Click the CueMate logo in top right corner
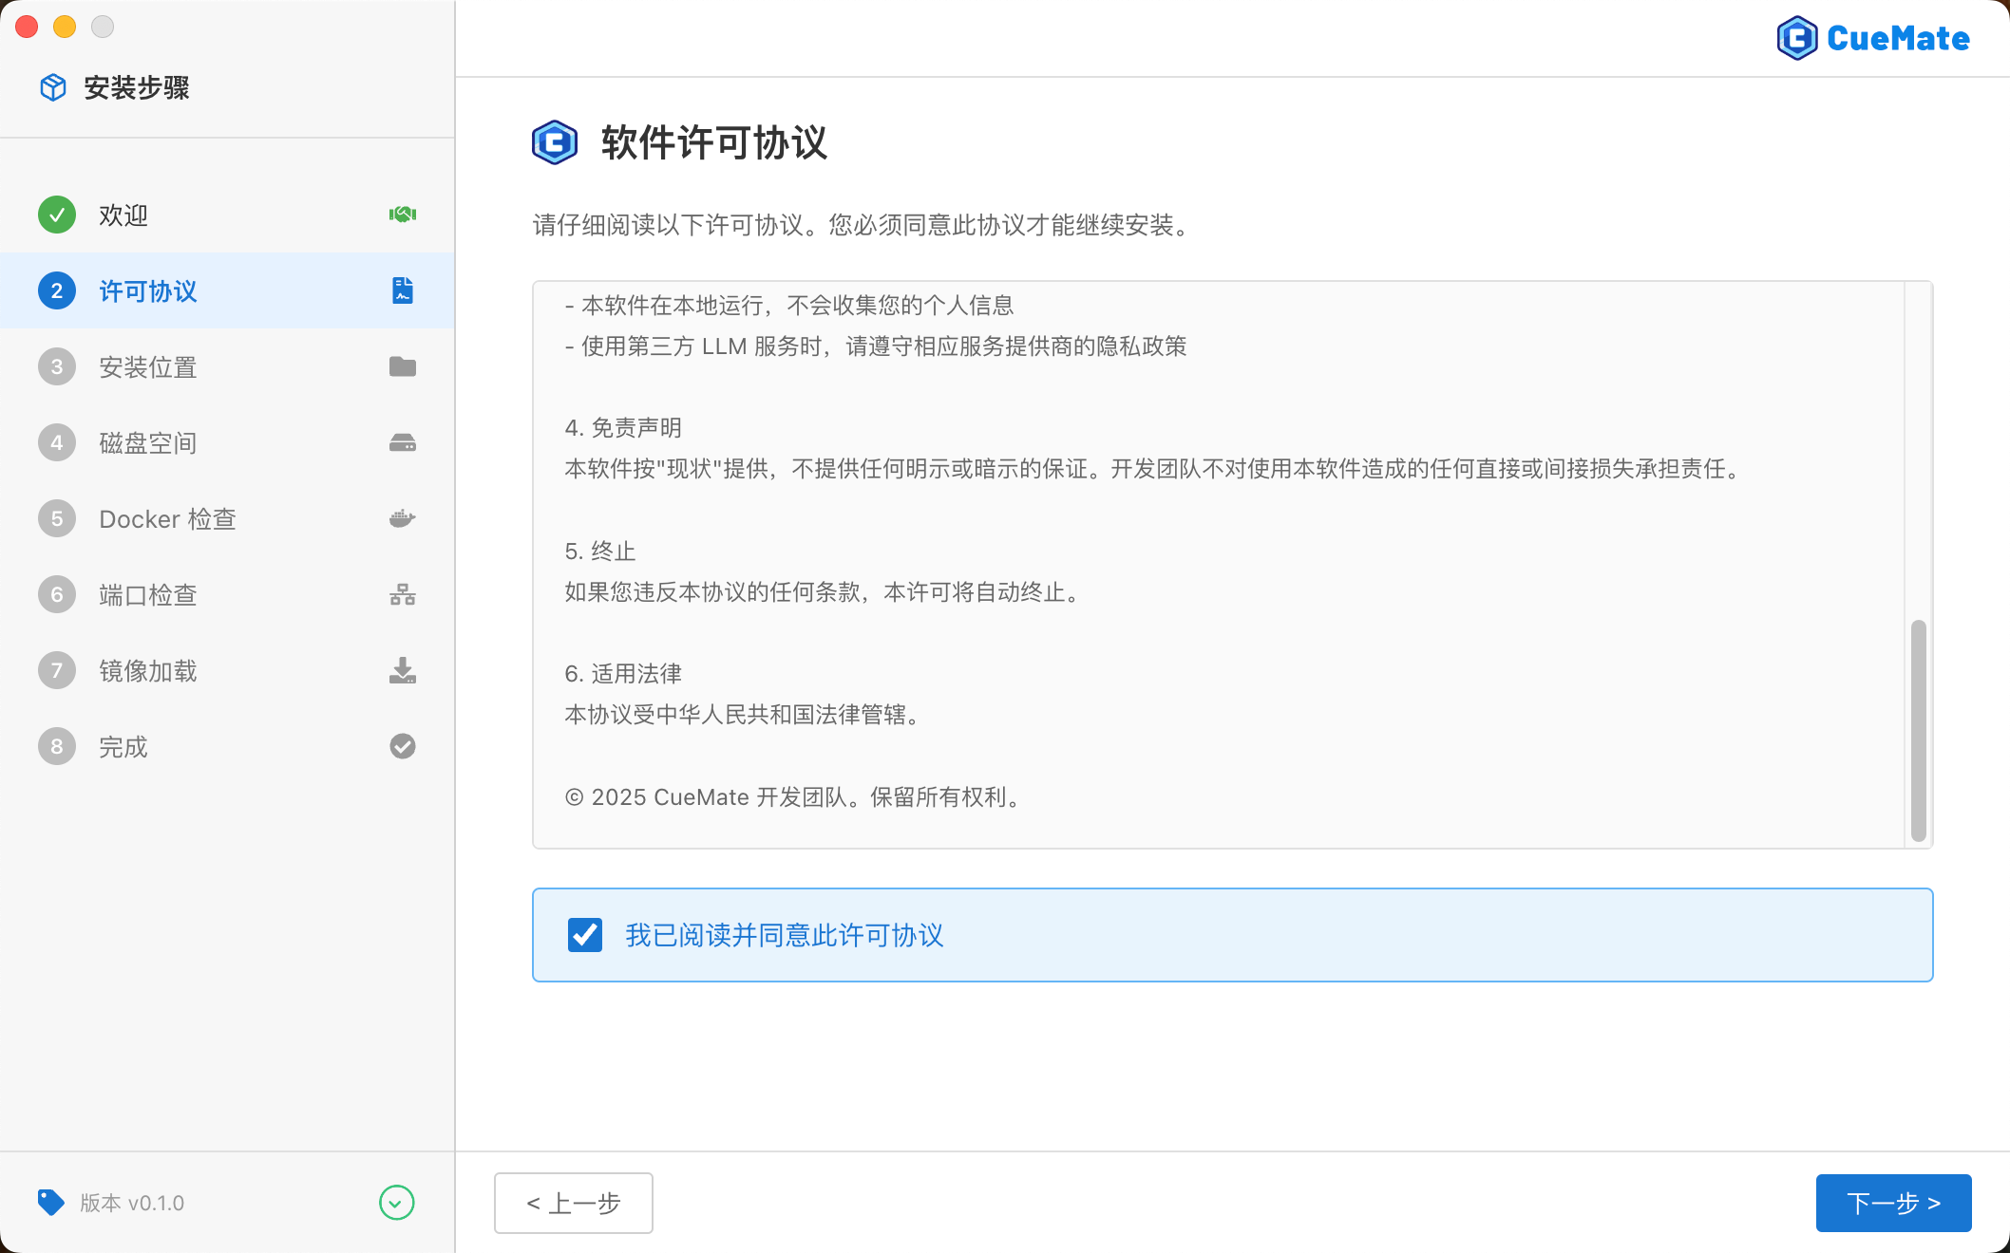 pyautogui.click(x=1873, y=38)
